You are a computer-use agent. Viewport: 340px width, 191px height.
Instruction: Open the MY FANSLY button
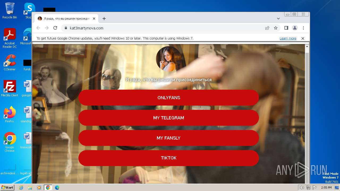(169, 138)
